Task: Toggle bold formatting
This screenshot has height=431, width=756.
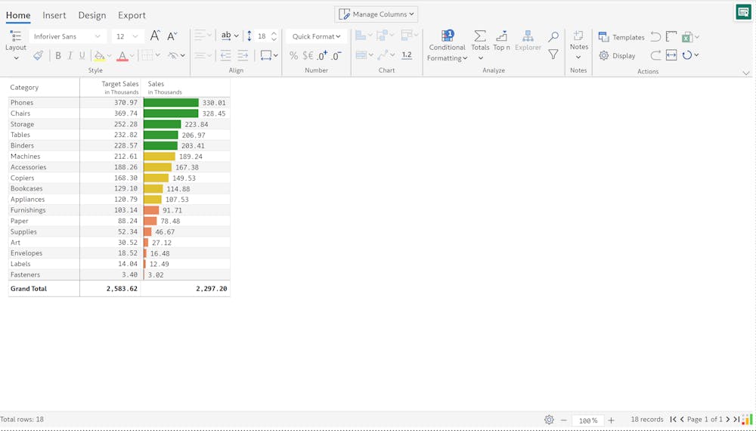Action: pyautogui.click(x=58, y=55)
